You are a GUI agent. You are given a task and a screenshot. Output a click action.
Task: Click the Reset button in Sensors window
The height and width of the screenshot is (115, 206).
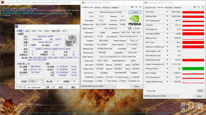pos(200,91)
